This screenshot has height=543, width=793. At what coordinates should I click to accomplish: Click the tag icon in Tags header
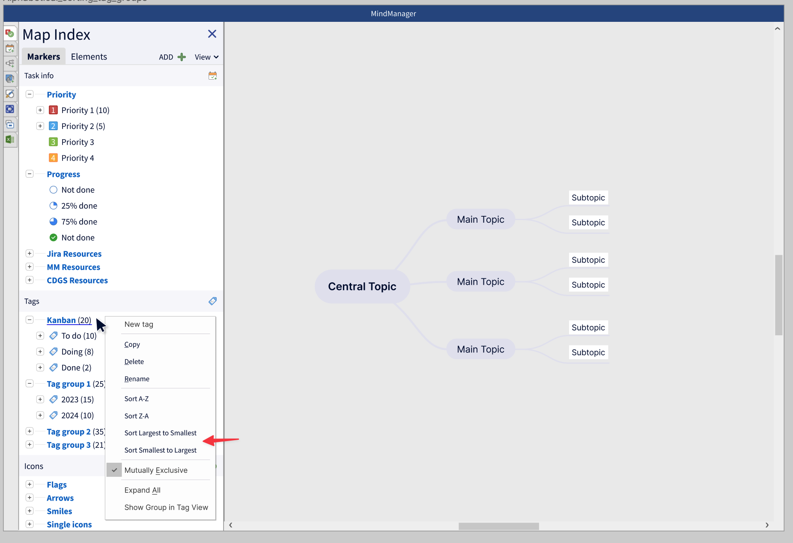pyautogui.click(x=212, y=301)
